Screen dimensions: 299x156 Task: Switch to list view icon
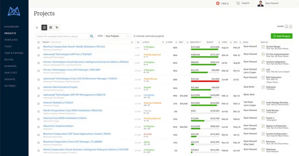(44, 28)
